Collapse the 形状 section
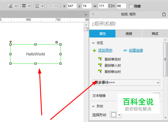This screenshot has height=122, width=168. coord(93,106)
